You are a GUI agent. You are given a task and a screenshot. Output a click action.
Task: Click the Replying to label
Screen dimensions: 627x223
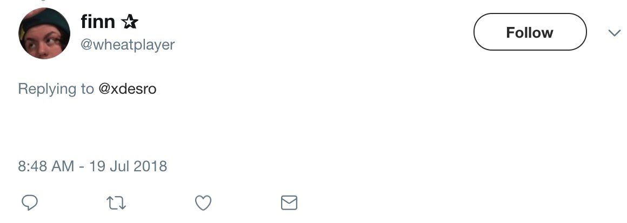(56, 88)
